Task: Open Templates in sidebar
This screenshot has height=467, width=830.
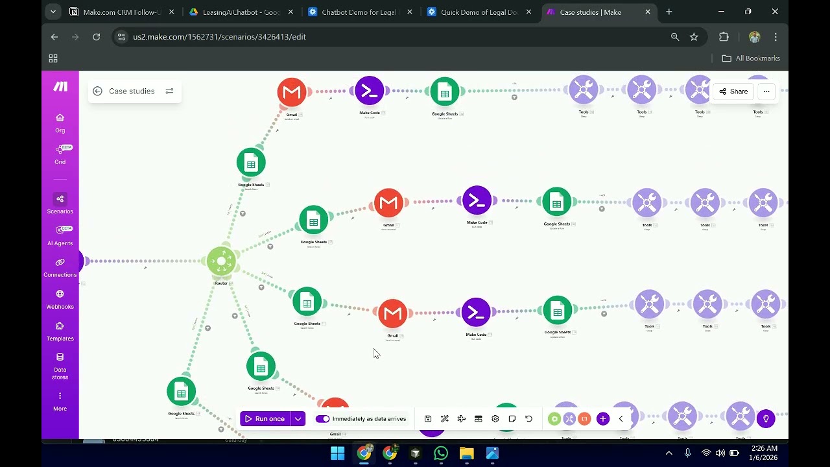Action: [60, 331]
